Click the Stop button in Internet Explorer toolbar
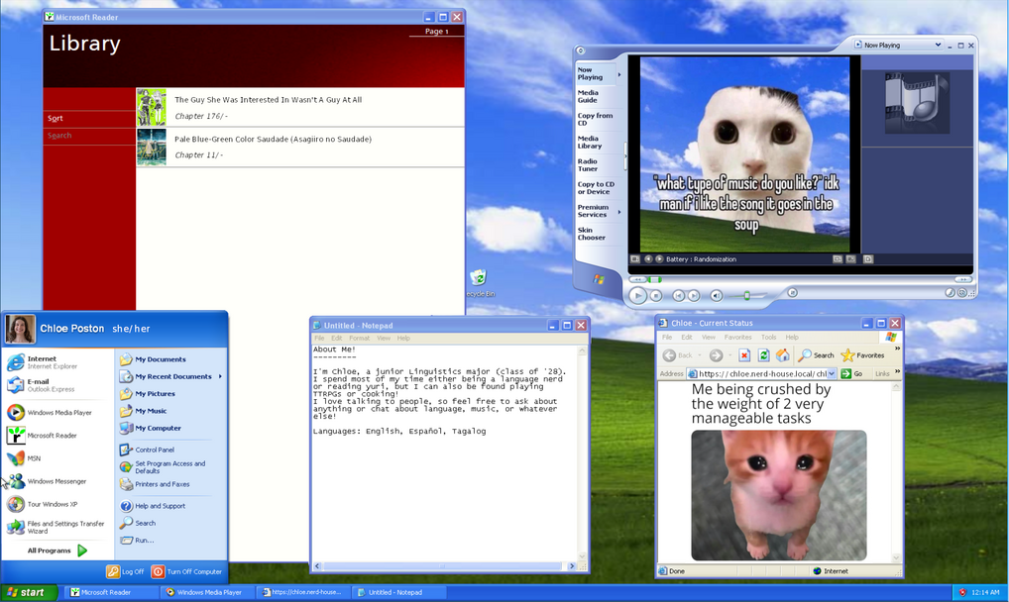Screen dimensions: 1009x602 click(744, 355)
